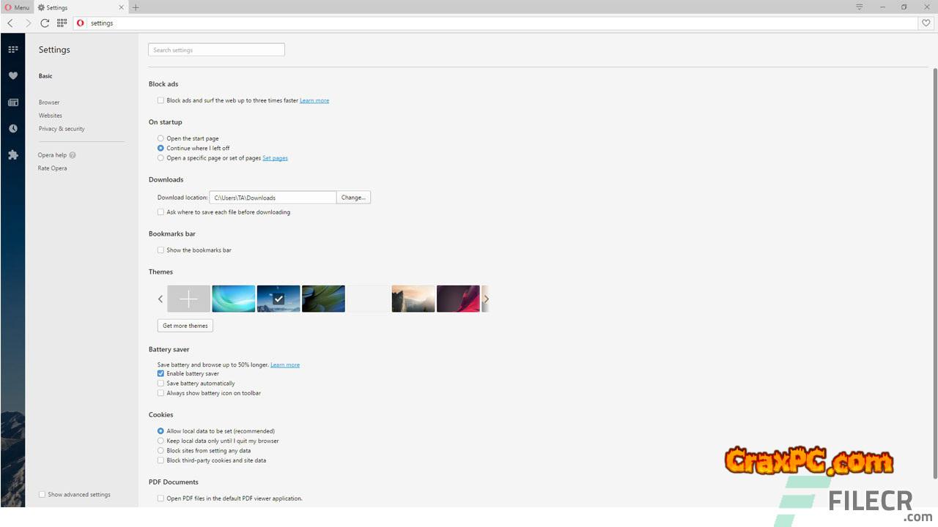The width and height of the screenshot is (938, 527).
Task: Open the Opera Menu button
Action: [16, 7]
